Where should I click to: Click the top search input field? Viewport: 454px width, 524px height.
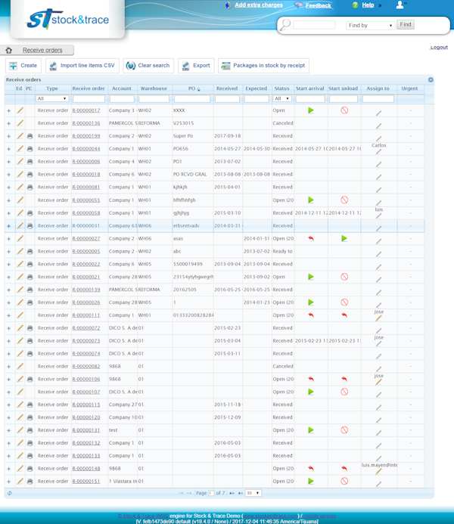click(x=314, y=25)
